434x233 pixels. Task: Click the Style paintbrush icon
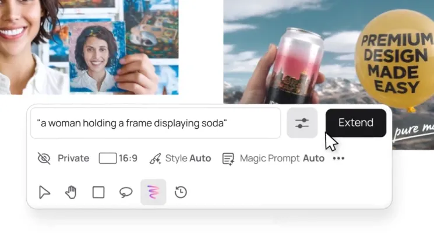[155, 158]
